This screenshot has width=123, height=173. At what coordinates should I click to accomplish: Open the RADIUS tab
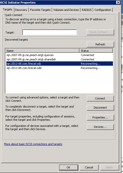[87, 10]
